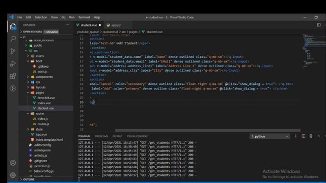Open the Source Control view
This screenshot has width=326, height=183.
13,51
